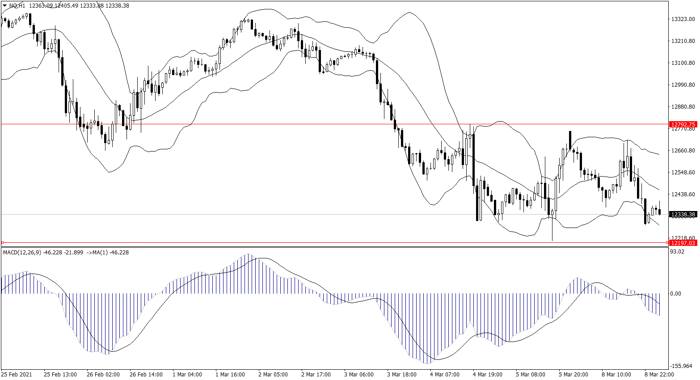Click the 26 Feb 14:00 time label
This screenshot has height=380, width=700.
144,374
